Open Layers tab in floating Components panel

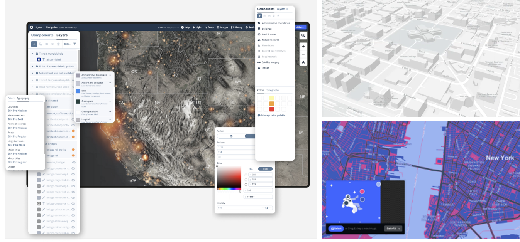[281, 9]
